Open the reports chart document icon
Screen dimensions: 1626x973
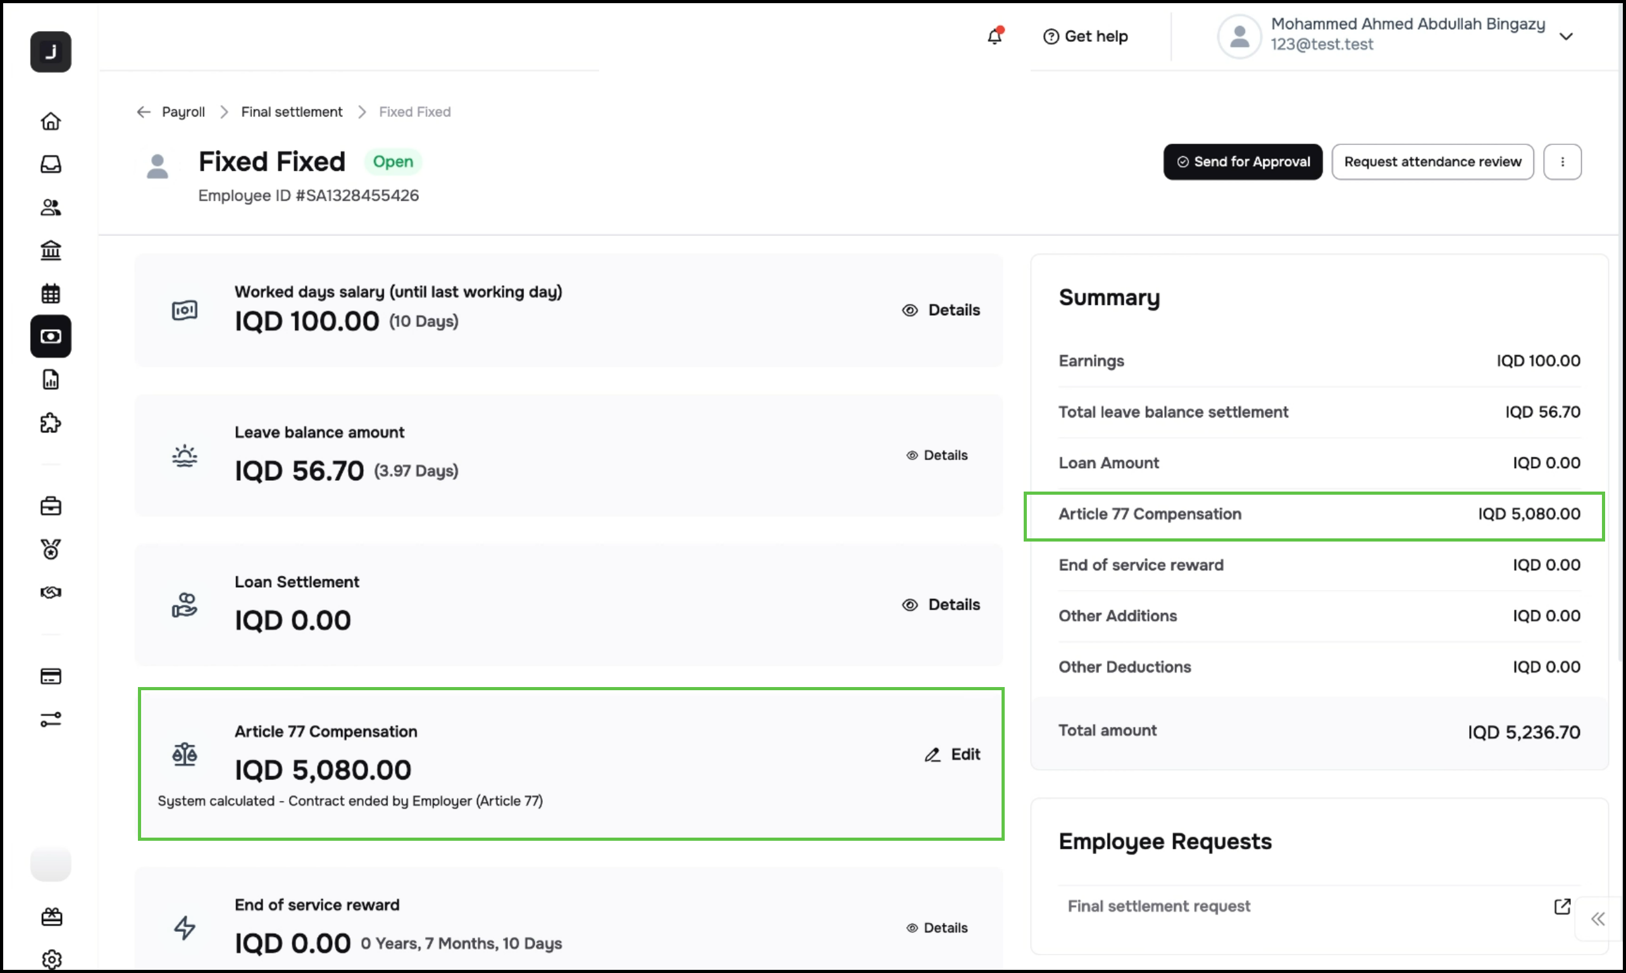coord(51,380)
